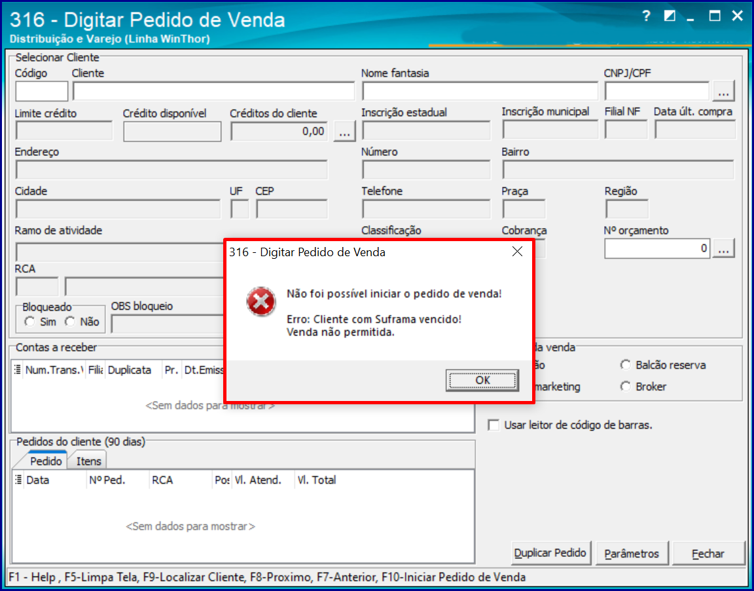Click RCA column header in Pedidos grid
The width and height of the screenshot is (754, 591).
pos(181,480)
